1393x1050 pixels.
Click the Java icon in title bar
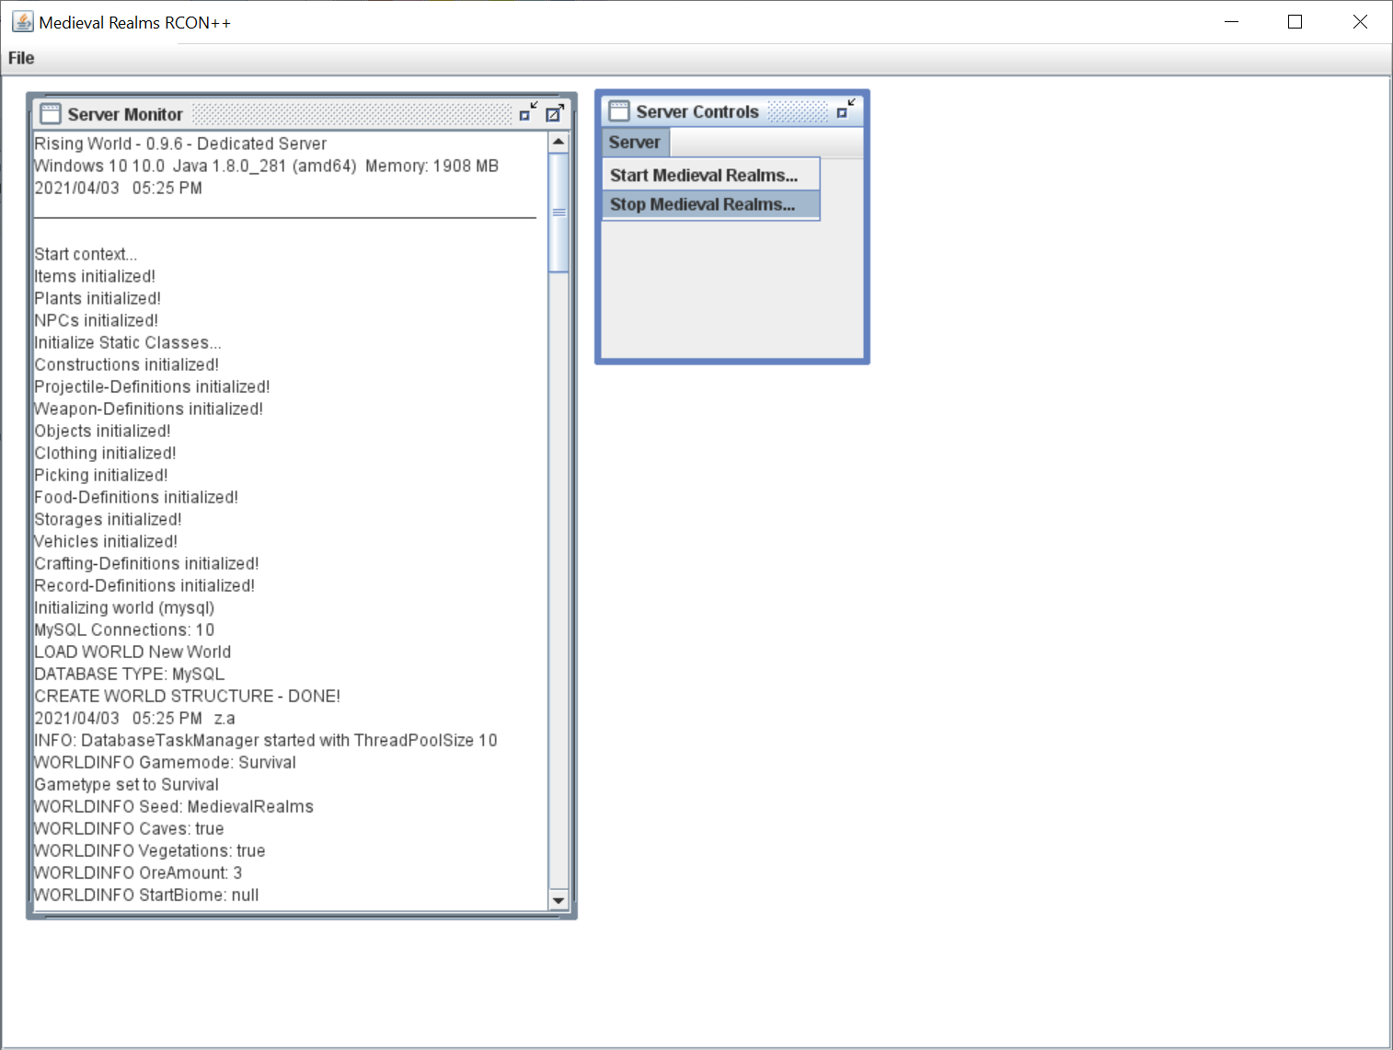point(22,22)
